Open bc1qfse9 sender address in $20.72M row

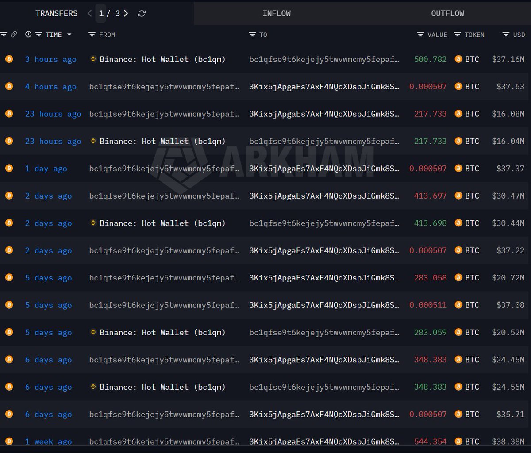point(164,278)
